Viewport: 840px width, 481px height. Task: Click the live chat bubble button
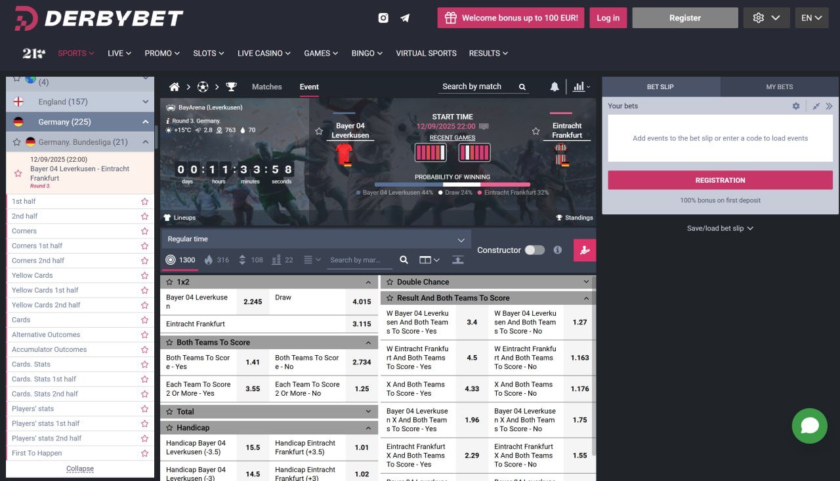coord(809,426)
